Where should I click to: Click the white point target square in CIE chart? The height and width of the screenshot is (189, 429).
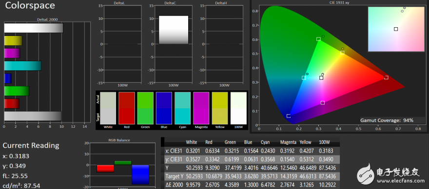tap(321, 78)
